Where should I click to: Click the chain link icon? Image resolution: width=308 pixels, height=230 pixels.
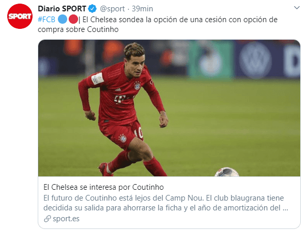coord(48,219)
